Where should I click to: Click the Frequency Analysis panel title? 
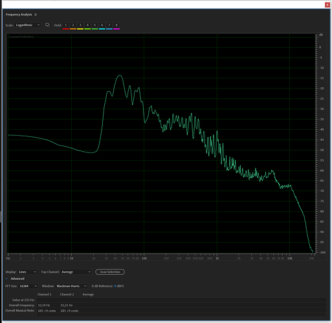pyautogui.click(x=19, y=15)
